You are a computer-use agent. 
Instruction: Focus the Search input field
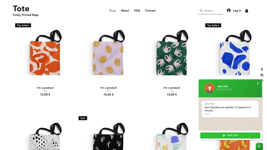[x=213, y=11]
